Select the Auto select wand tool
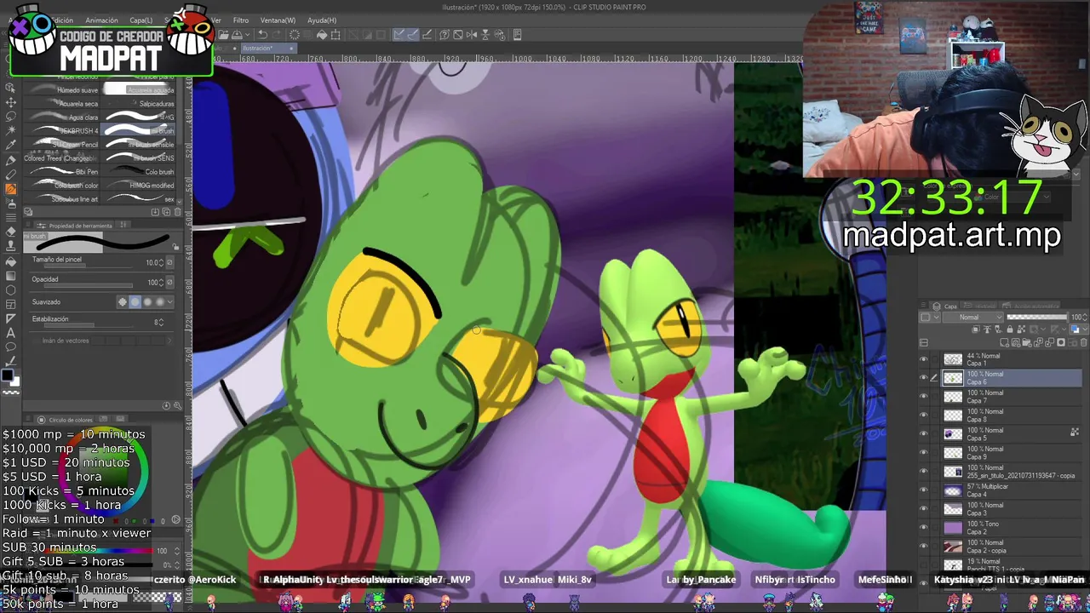Screen dimensions: 1090x613 coord(10,130)
